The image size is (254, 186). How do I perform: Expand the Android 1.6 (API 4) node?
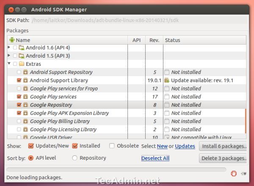(x=9, y=48)
